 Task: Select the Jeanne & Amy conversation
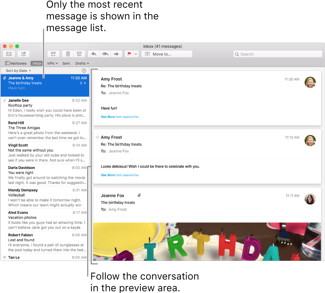pyautogui.click(x=45, y=85)
